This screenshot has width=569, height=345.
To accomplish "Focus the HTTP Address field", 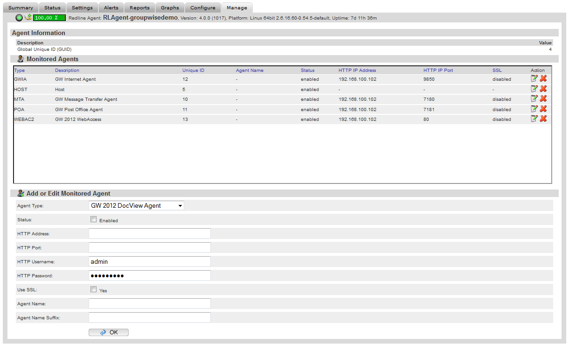I will pos(150,233).
